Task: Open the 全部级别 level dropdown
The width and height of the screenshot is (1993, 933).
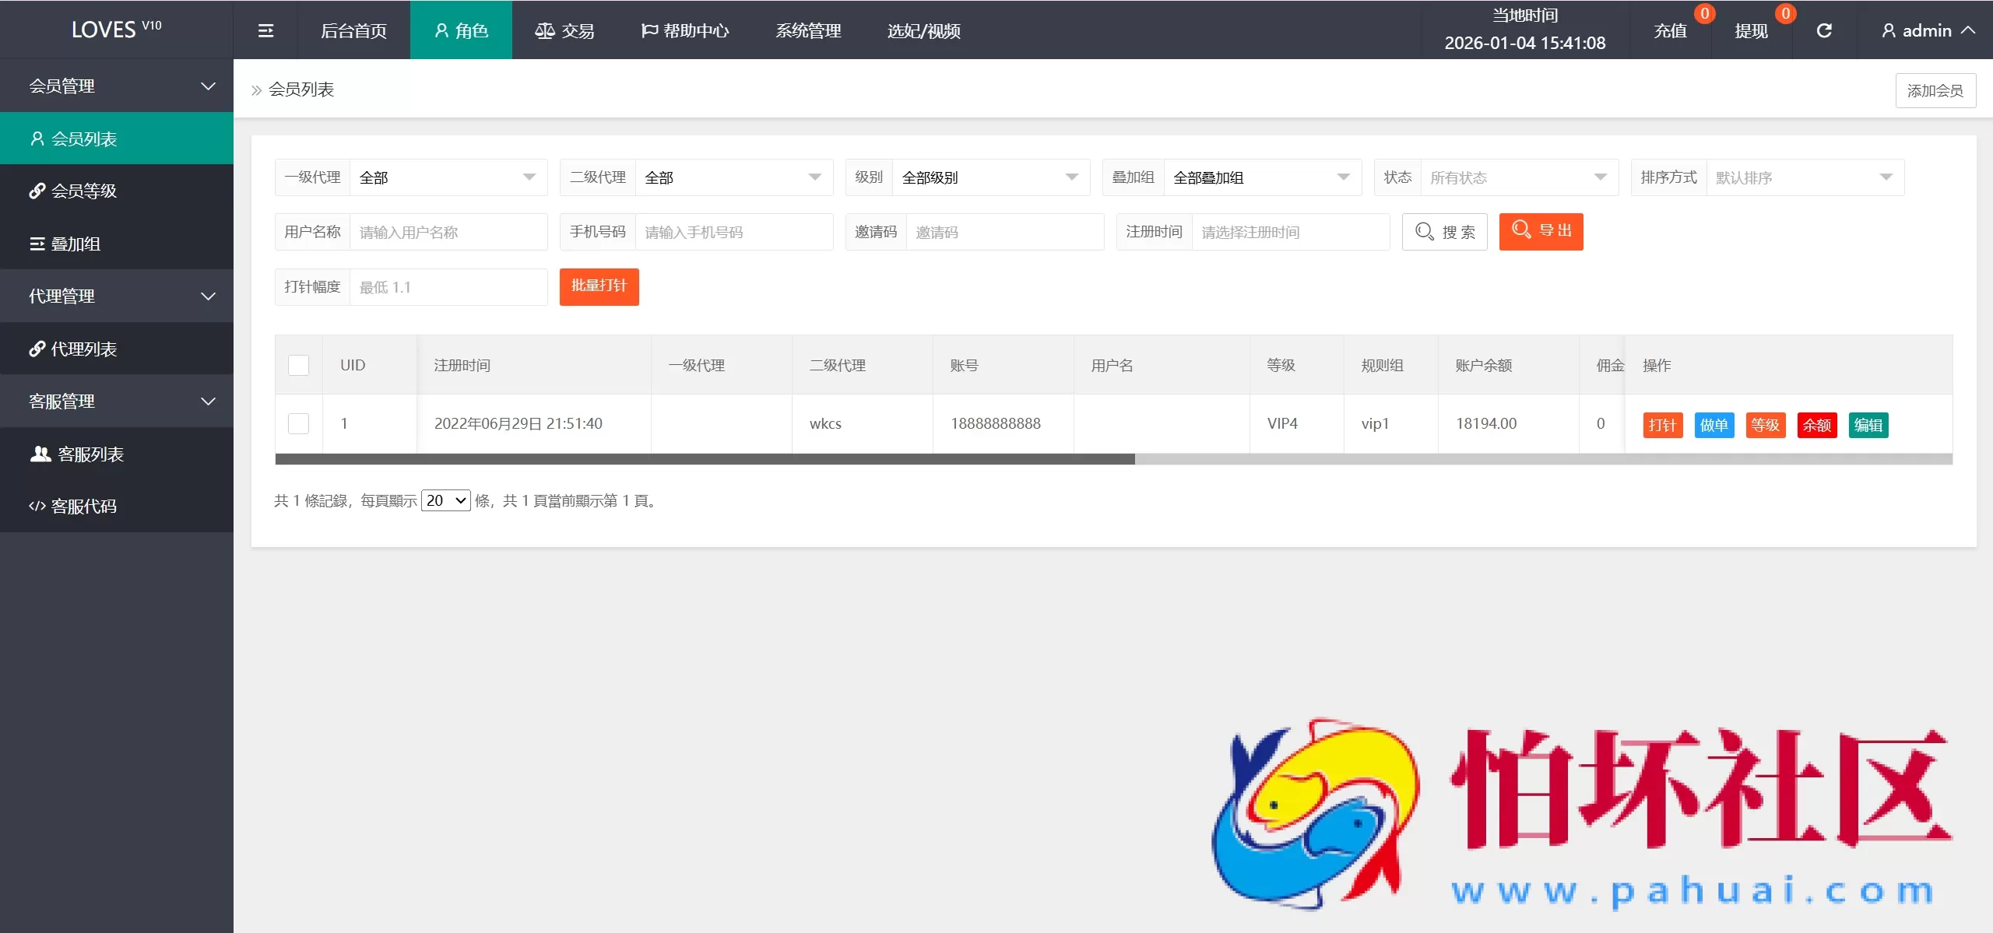Action: [x=990, y=177]
